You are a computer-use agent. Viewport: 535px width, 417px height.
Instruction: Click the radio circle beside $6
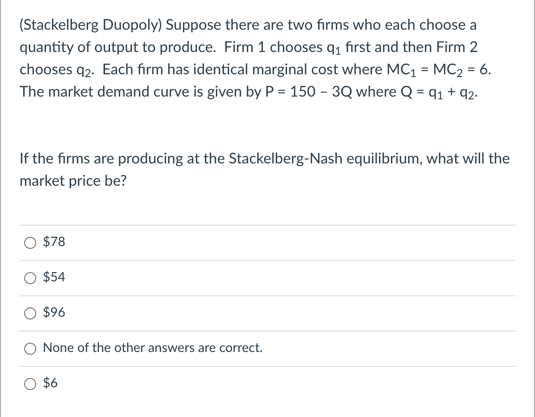pos(30,383)
